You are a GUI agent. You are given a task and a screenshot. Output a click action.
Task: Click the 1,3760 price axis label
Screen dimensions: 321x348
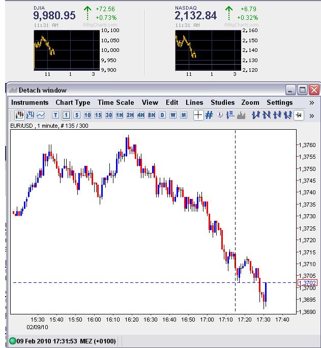(x=307, y=145)
